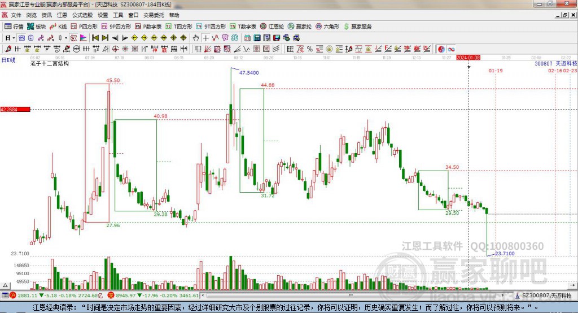Open the T四方形 tool

pyautogui.click(x=179, y=26)
